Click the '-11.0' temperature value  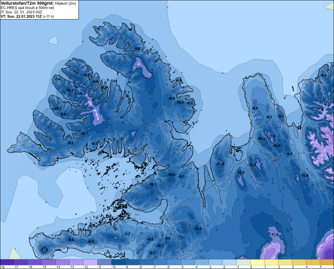[x=304, y=175]
